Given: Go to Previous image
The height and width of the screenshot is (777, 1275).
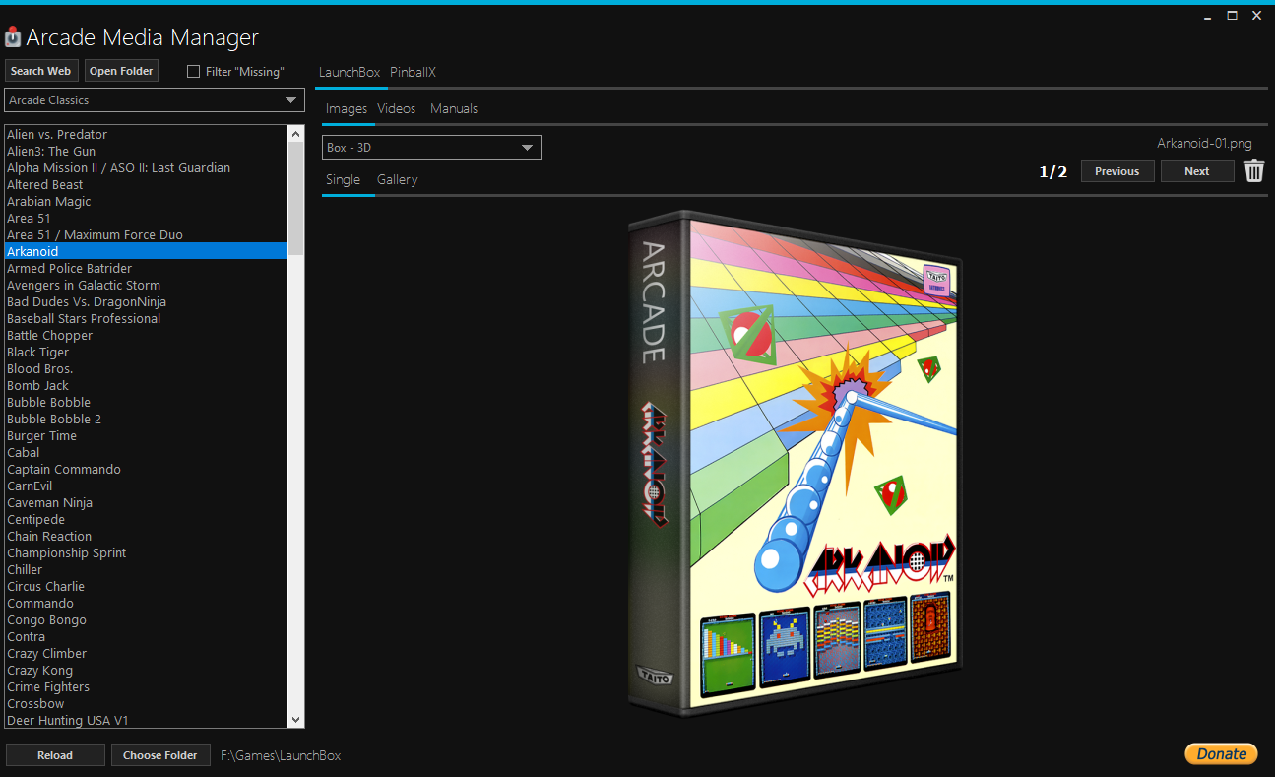Looking at the screenshot, I should point(1117,171).
